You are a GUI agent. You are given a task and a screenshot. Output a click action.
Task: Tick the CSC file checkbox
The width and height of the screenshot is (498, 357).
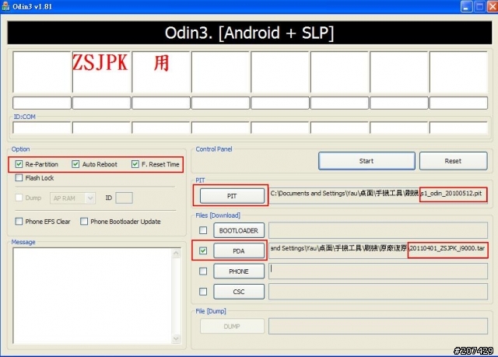point(203,292)
